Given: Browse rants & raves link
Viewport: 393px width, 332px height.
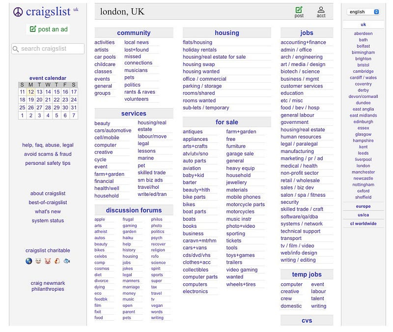Looking at the screenshot, I should [140, 92].
